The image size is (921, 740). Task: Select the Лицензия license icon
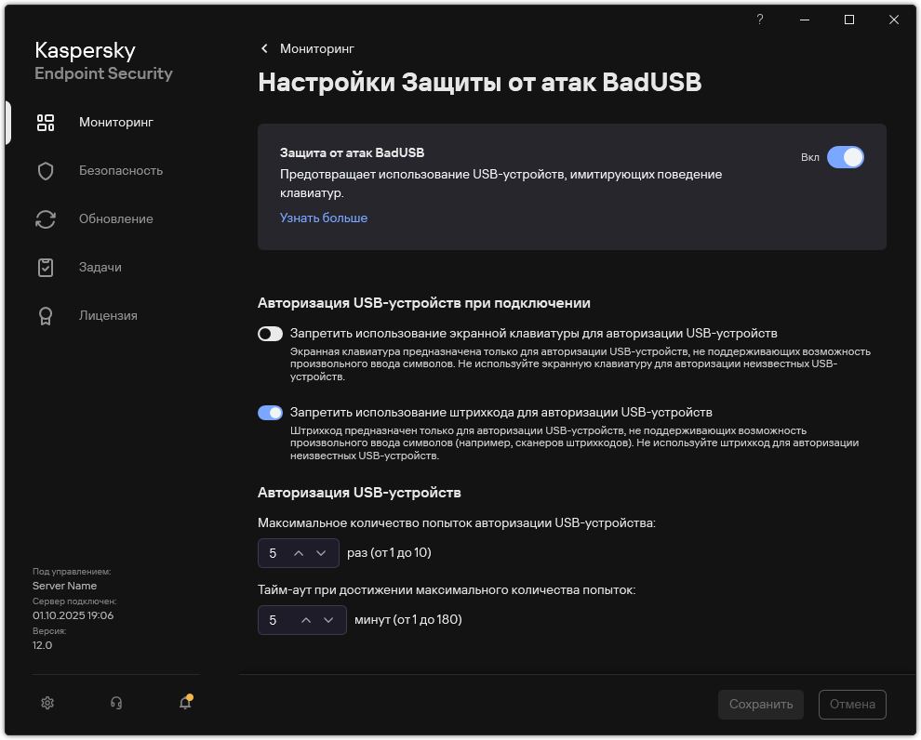pos(45,315)
